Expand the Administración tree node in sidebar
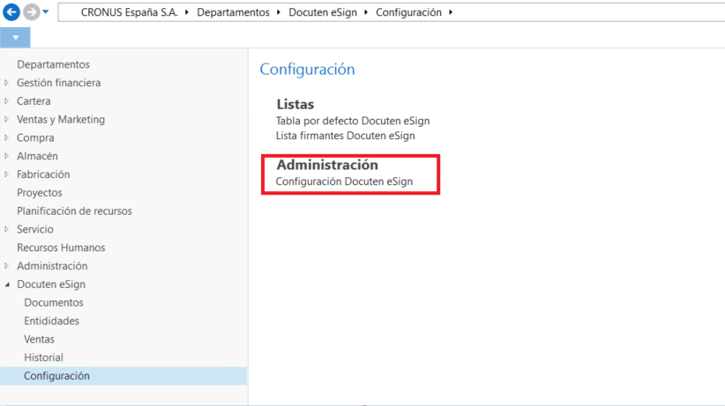 [6, 266]
